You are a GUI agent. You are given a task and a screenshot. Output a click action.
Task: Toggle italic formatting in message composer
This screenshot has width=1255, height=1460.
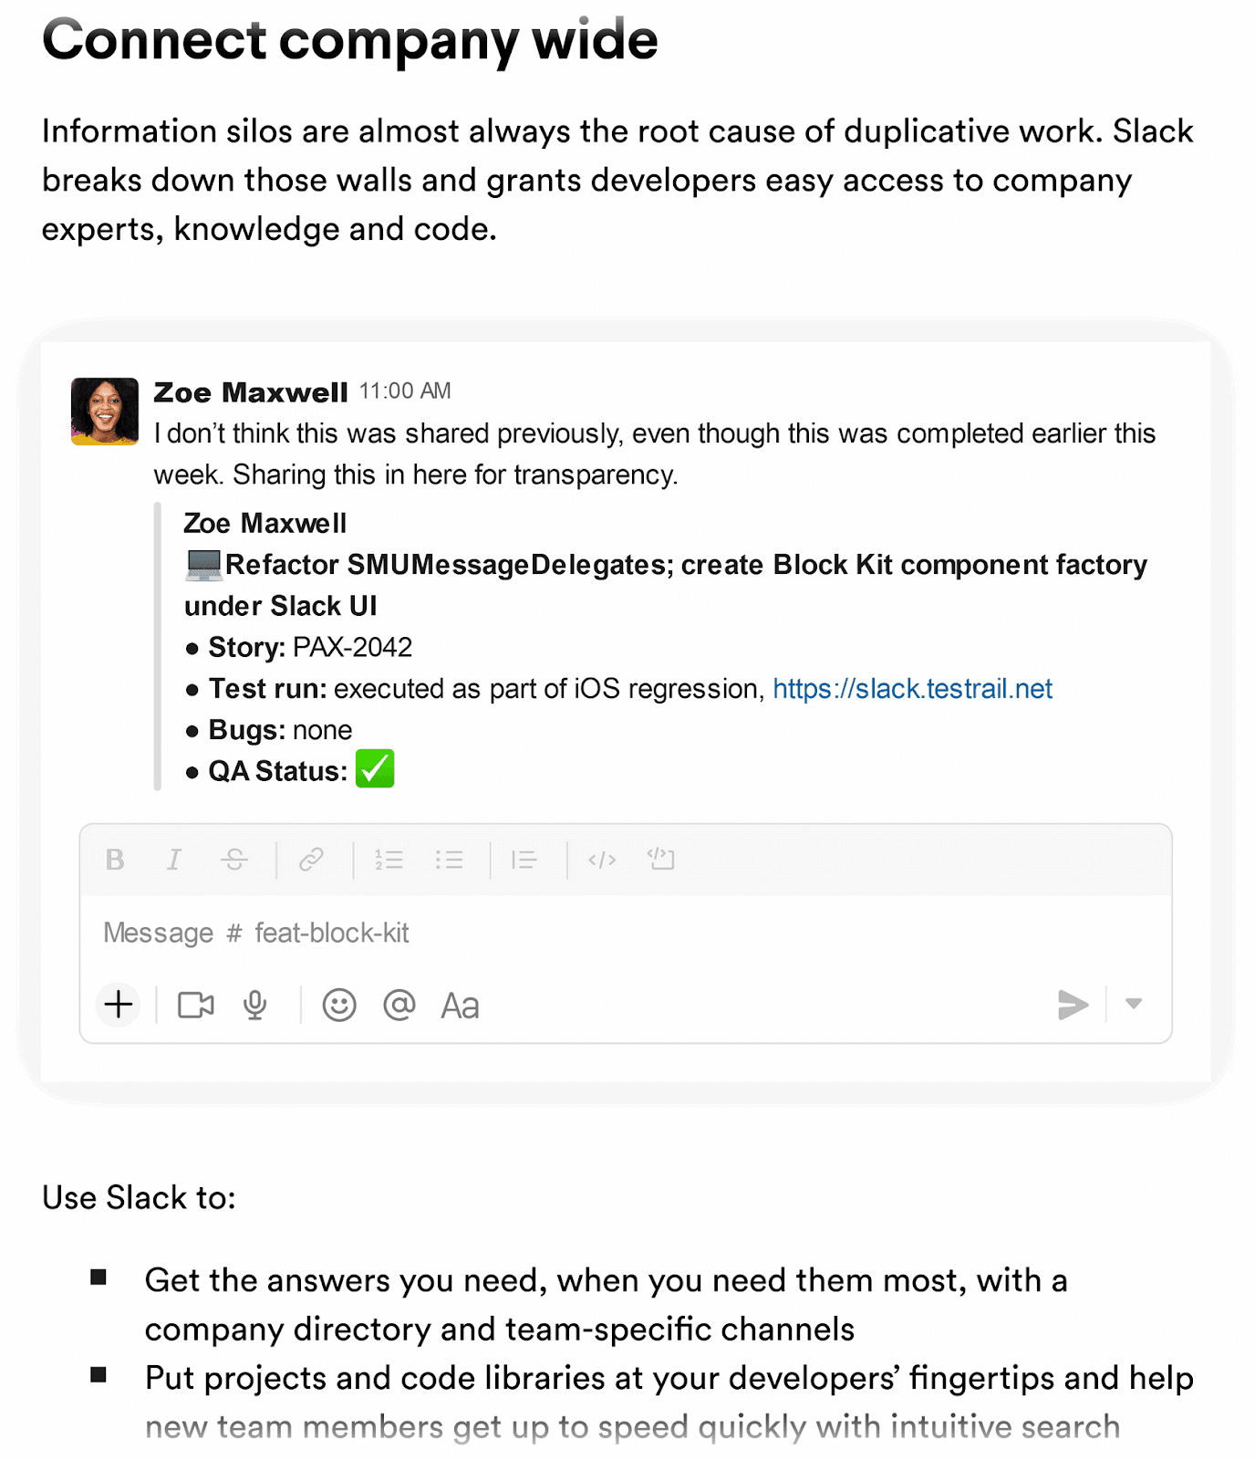click(x=173, y=860)
